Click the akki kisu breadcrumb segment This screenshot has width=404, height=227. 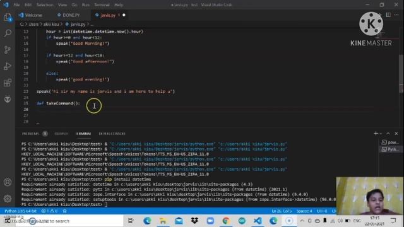(x=51, y=24)
